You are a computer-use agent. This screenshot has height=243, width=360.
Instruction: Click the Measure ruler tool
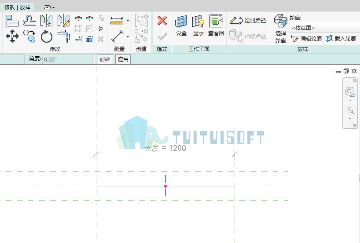click(117, 20)
